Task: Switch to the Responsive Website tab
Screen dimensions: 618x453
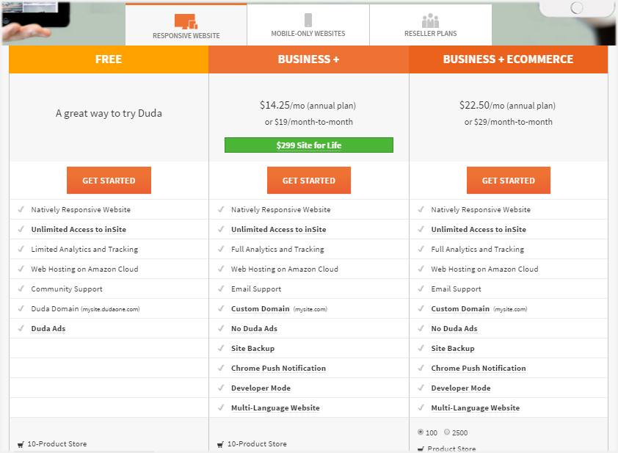Action: [x=186, y=24]
